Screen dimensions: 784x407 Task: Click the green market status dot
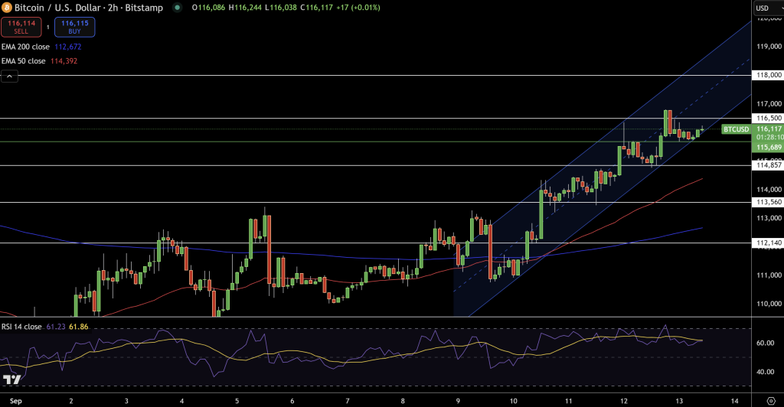click(177, 8)
